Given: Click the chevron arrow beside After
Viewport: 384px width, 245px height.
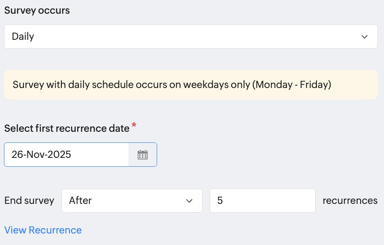Looking at the screenshot, I should [x=189, y=201].
